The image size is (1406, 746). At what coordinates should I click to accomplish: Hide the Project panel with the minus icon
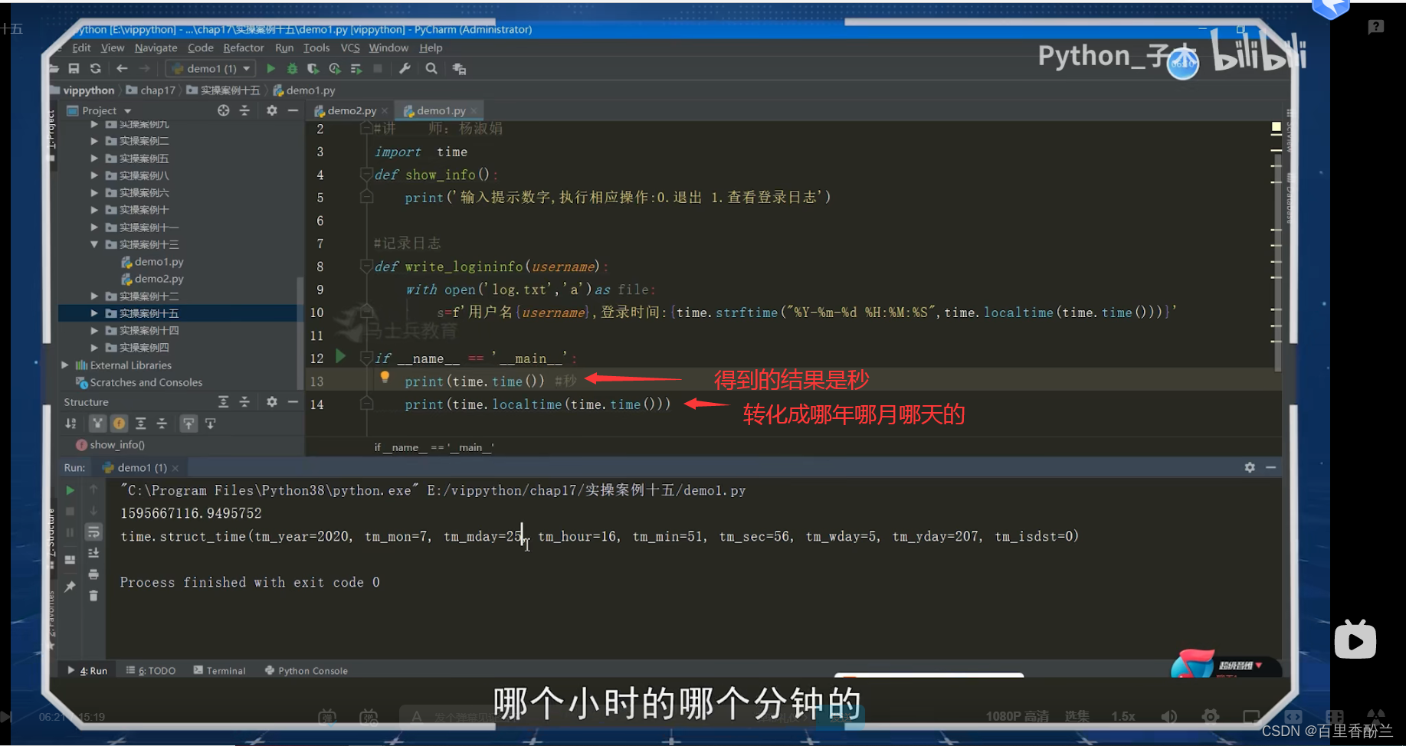[293, 111]
